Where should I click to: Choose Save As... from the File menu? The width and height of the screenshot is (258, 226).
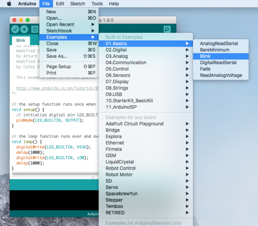69,56
